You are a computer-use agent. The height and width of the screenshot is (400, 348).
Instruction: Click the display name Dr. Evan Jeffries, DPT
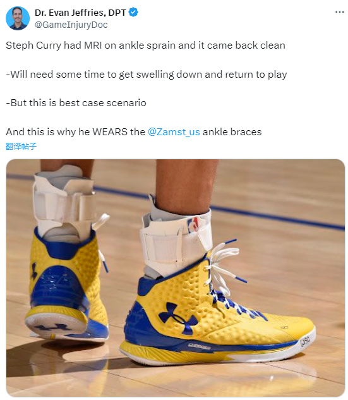pyautogui.click(x=80, y=12)
